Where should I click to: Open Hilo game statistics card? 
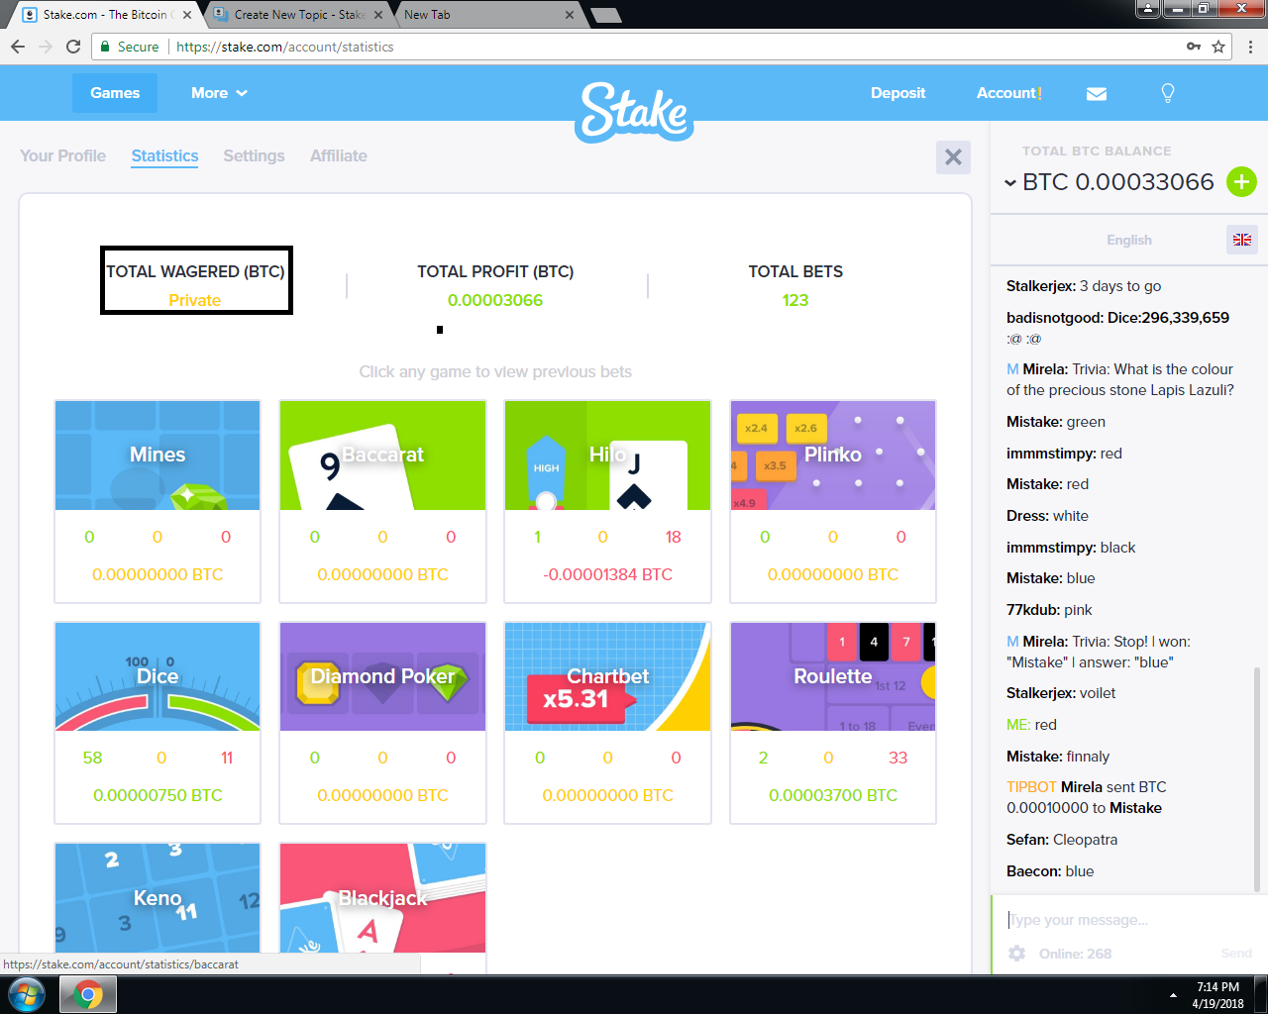click(x=607, y=501)
